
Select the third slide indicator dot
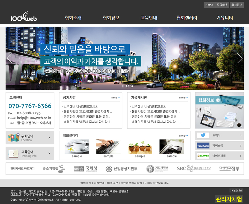coord(132,86)
